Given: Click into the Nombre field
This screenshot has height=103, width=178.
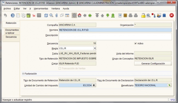Looking at the screenshot, I should click(x=115, y=30).
